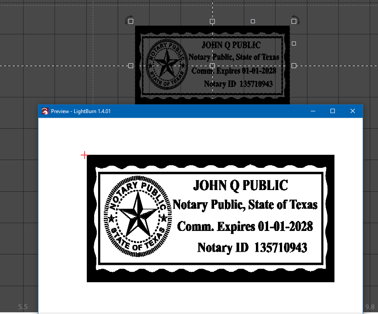Minimize the Preview window
378x314 pixels.
pyautogui.click(x=313, y=111)
